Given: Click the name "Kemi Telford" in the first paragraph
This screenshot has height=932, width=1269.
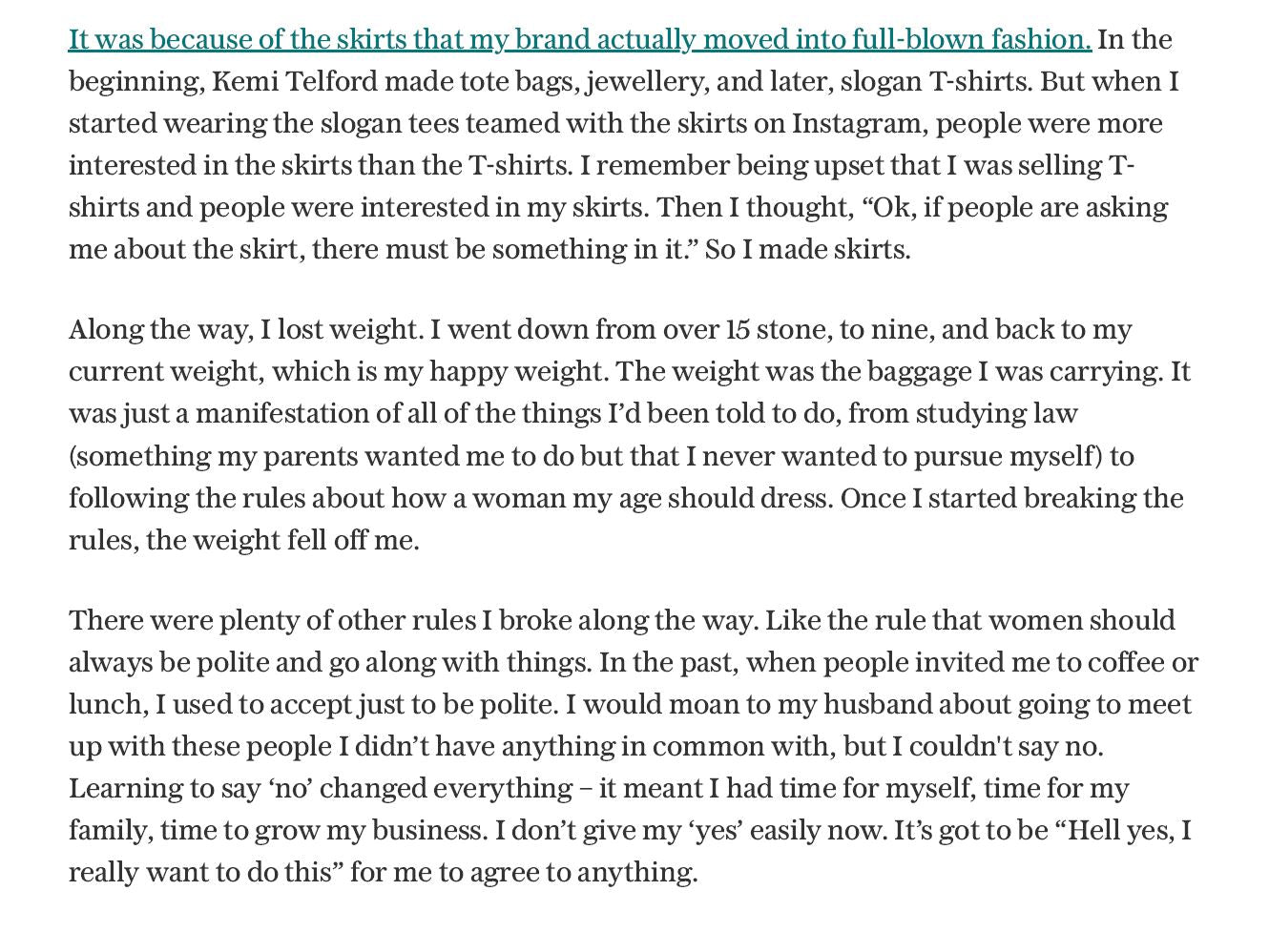Looking at the screenshot, I should click(x=294, y=82).
